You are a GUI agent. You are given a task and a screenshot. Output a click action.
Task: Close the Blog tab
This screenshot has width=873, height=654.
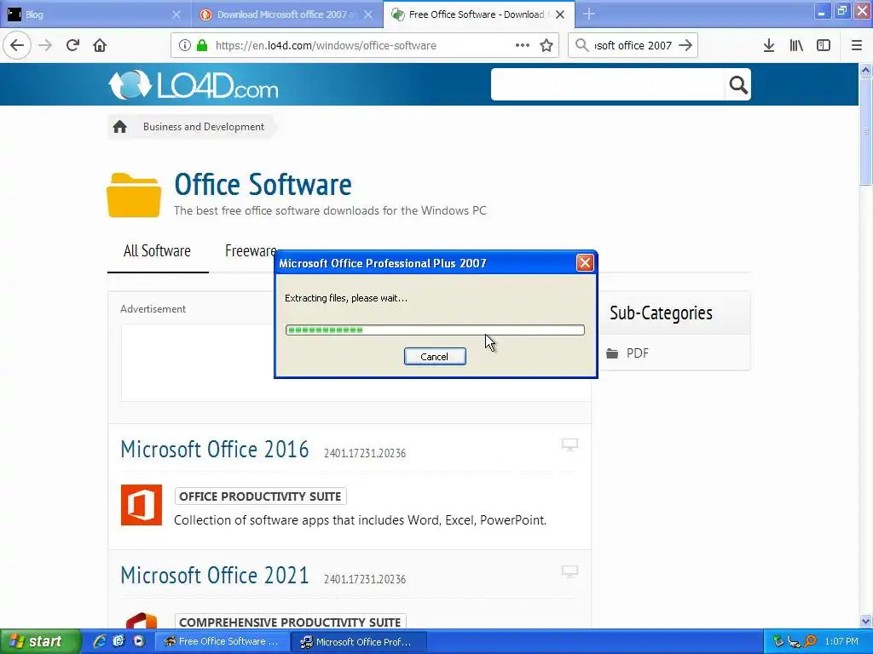coord(176,14)
